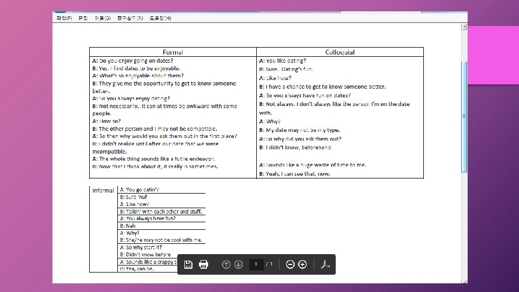This screenshot has width=519, height=292.
Task: Click 'A: Sounds like a huge waste of time to me.'
Action: click(313, 165)
